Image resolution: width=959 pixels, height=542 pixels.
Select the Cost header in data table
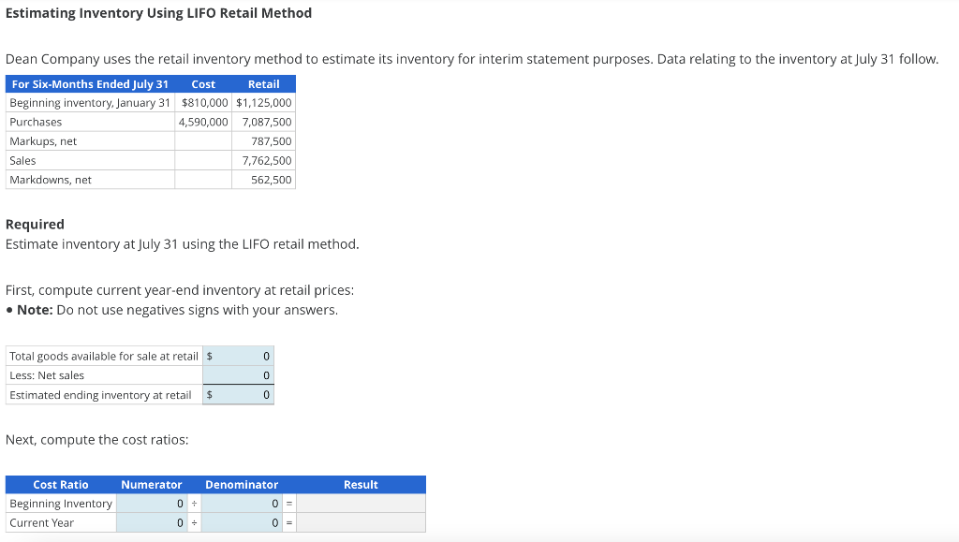[203, 83]
